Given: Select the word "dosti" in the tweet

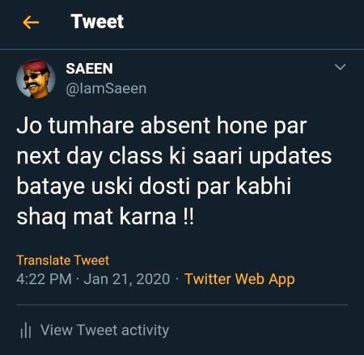Looking at the screenshot, I should pos(165,186).
